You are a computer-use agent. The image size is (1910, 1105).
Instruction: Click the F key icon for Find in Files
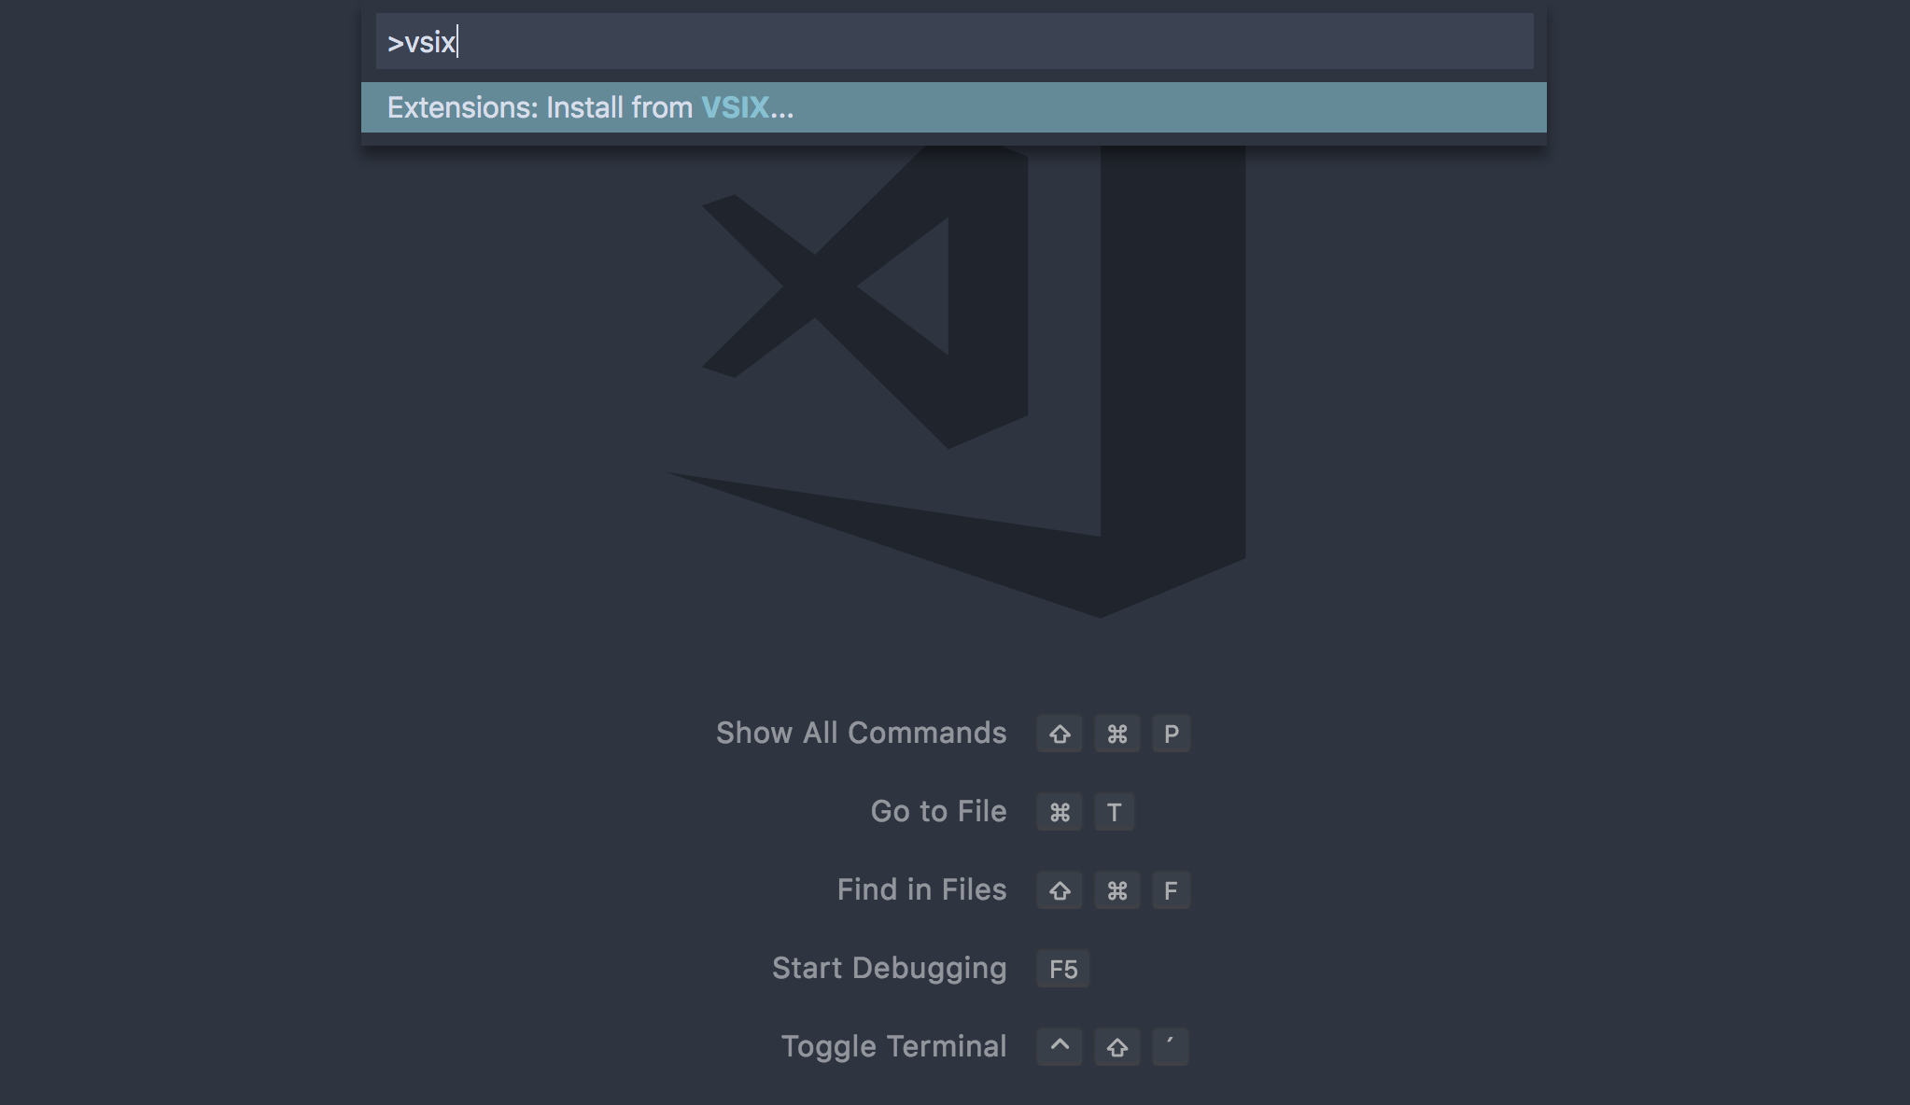click(x=1170, y=889)
